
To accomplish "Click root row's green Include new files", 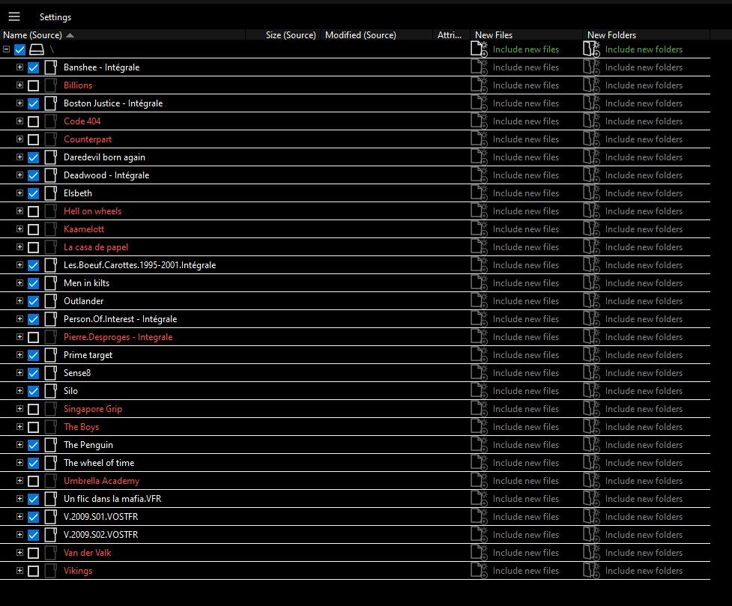I will pos(526,49).
